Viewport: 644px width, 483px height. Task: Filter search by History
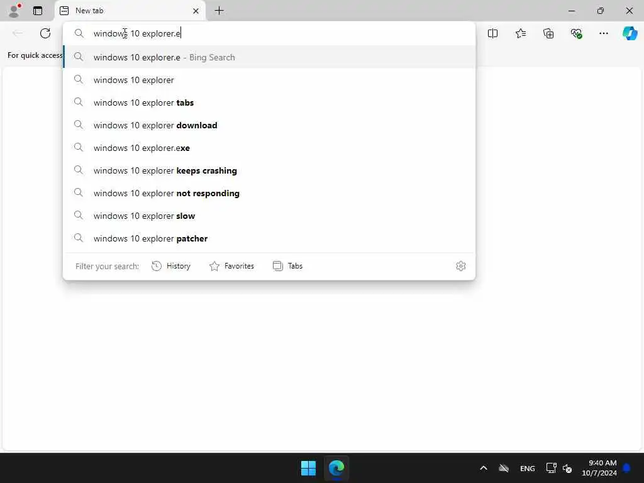point(171,266)
